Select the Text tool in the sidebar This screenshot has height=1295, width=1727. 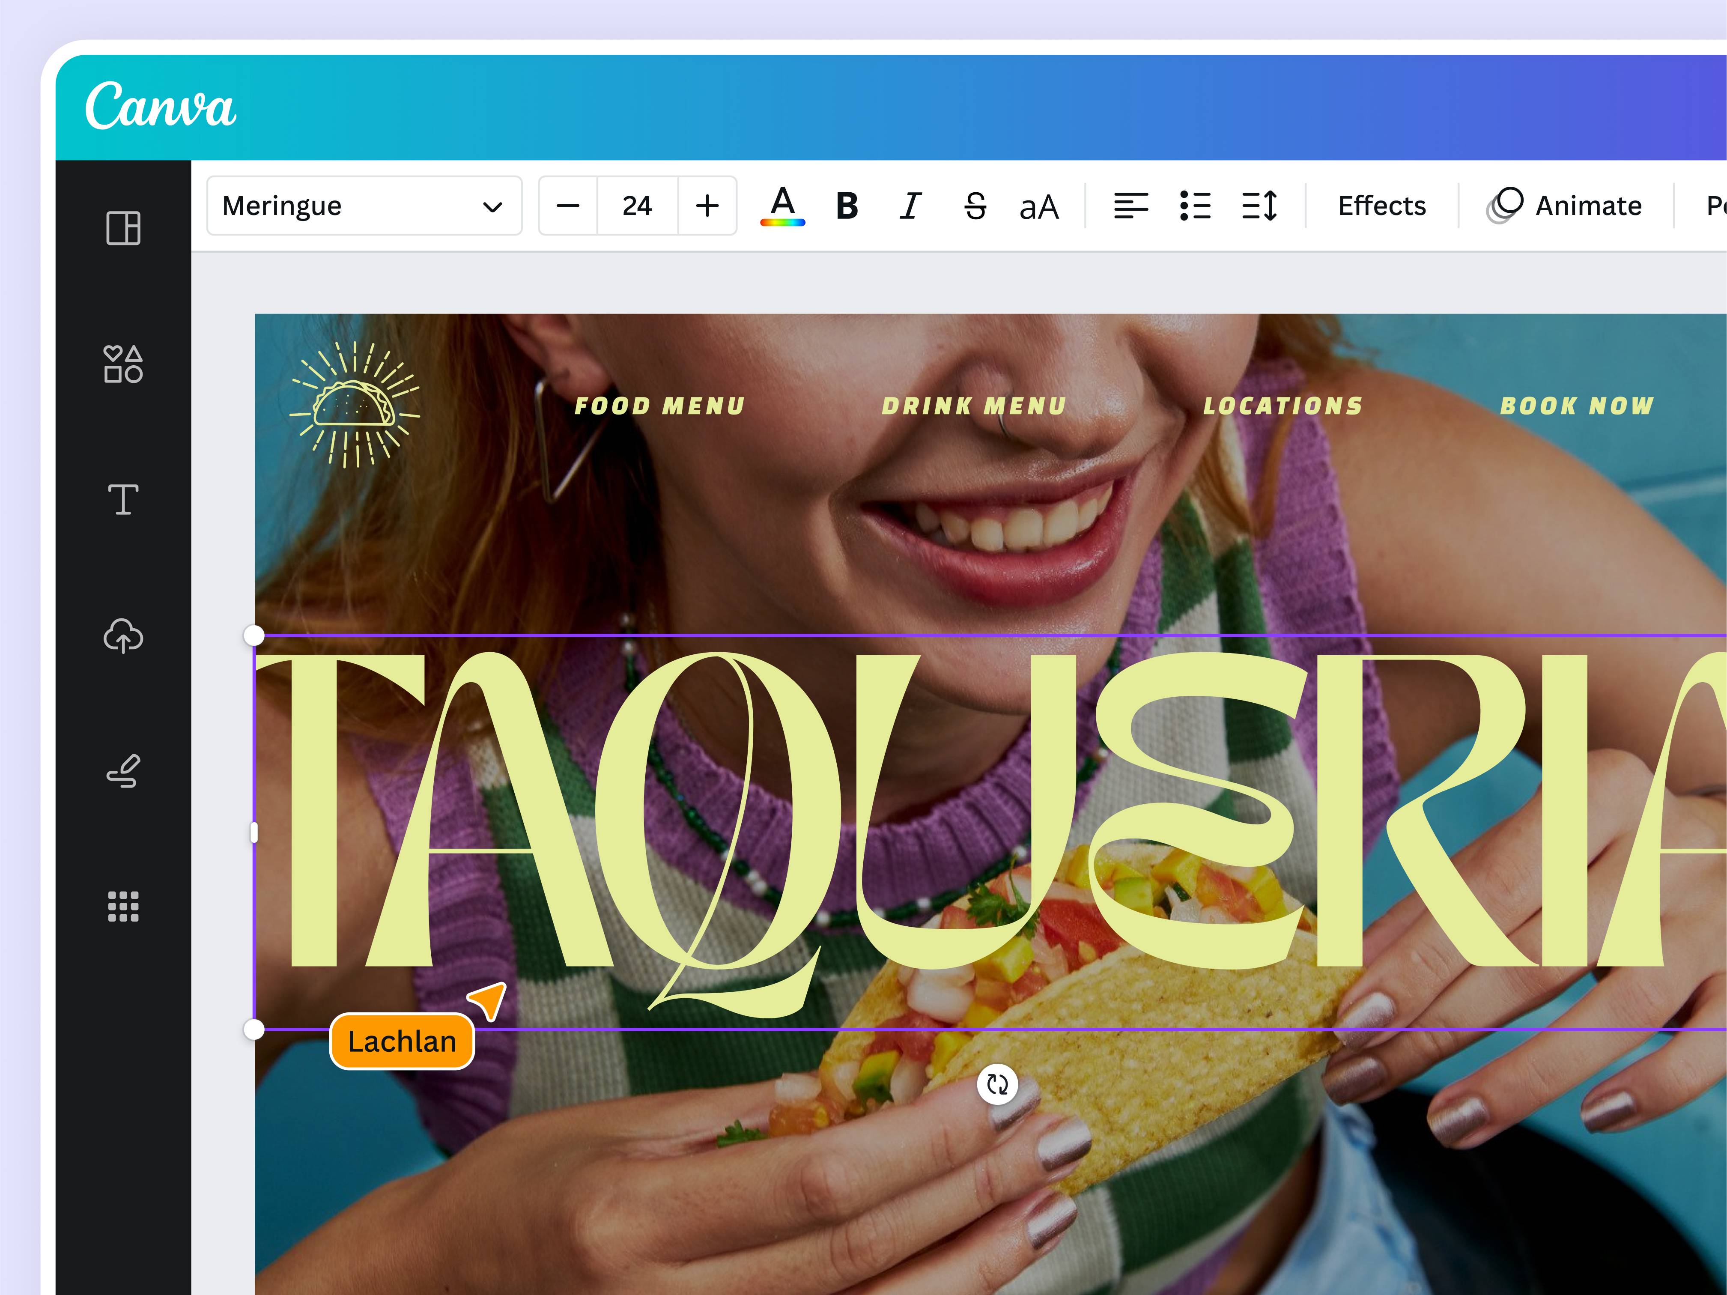coord(123,500)
